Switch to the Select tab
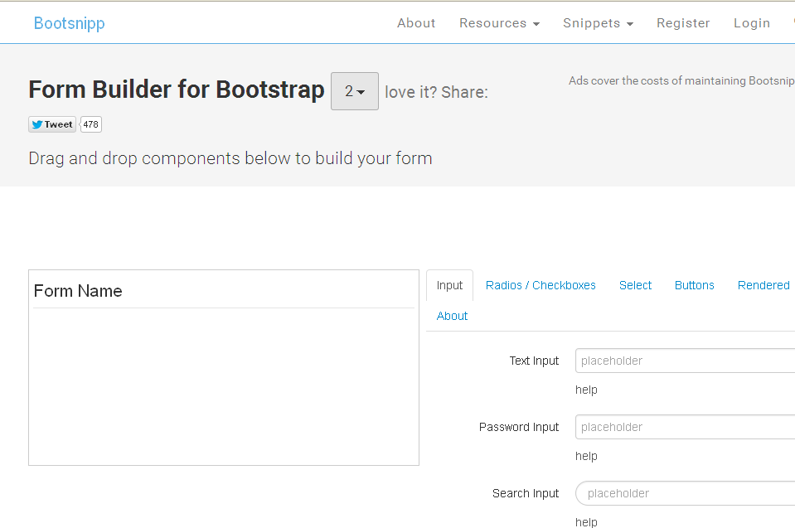795x528 pixels. point(635,285)
